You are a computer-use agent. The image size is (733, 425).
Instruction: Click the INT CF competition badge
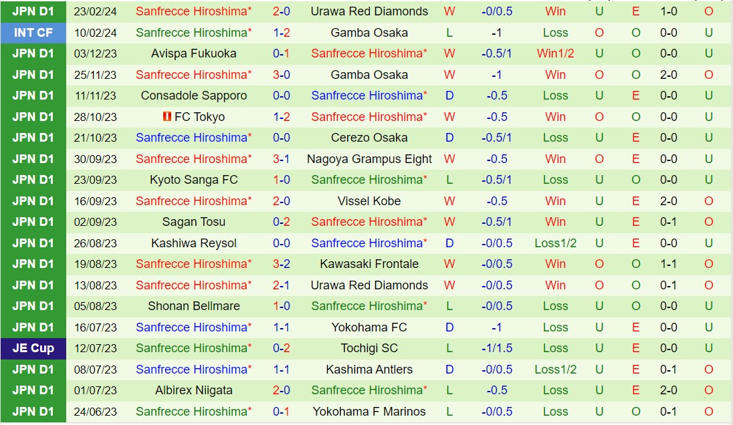[33, 33]
